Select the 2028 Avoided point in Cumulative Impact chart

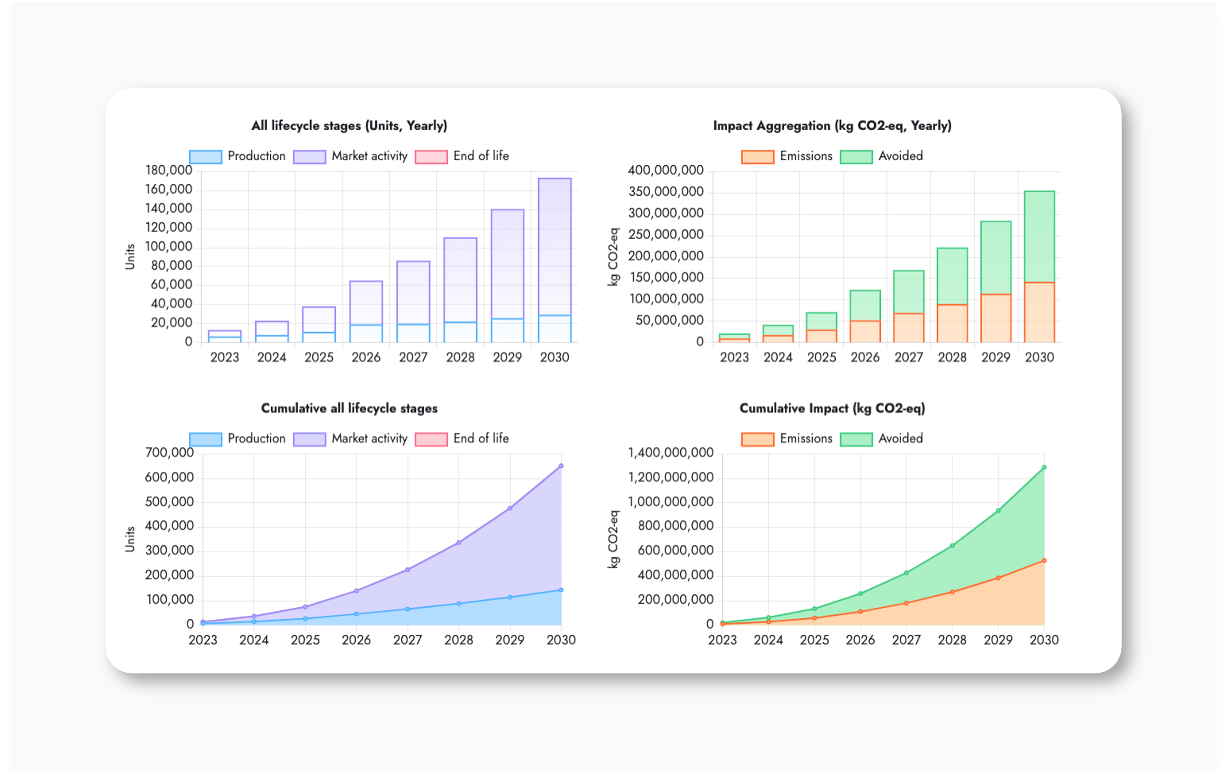(x=952, y=546)
